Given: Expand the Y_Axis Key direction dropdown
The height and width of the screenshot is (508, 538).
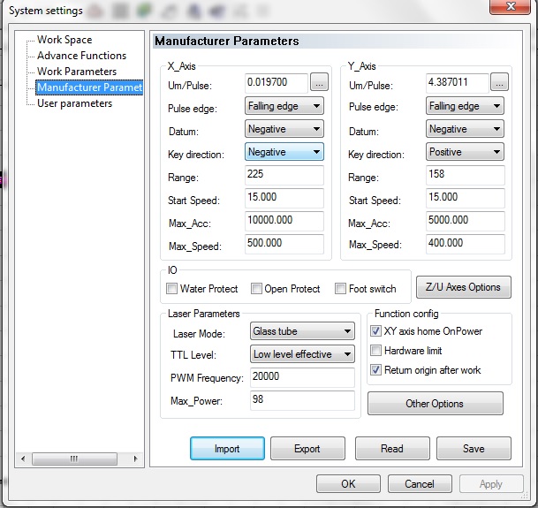Looking at the screenshot, I should tap(465, 152).
